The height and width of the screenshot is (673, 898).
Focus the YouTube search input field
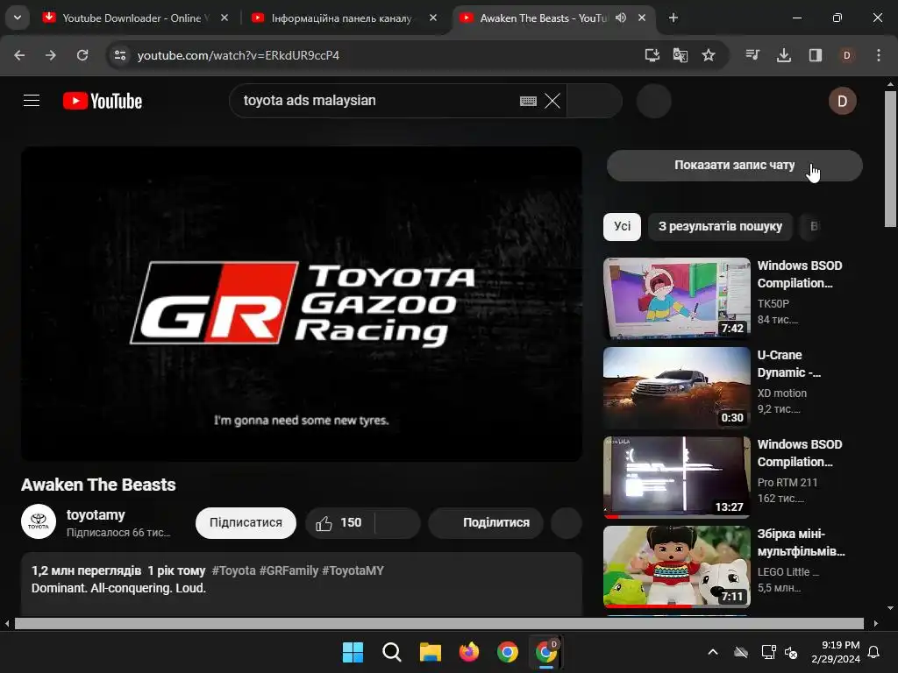[x=378, y=101]
